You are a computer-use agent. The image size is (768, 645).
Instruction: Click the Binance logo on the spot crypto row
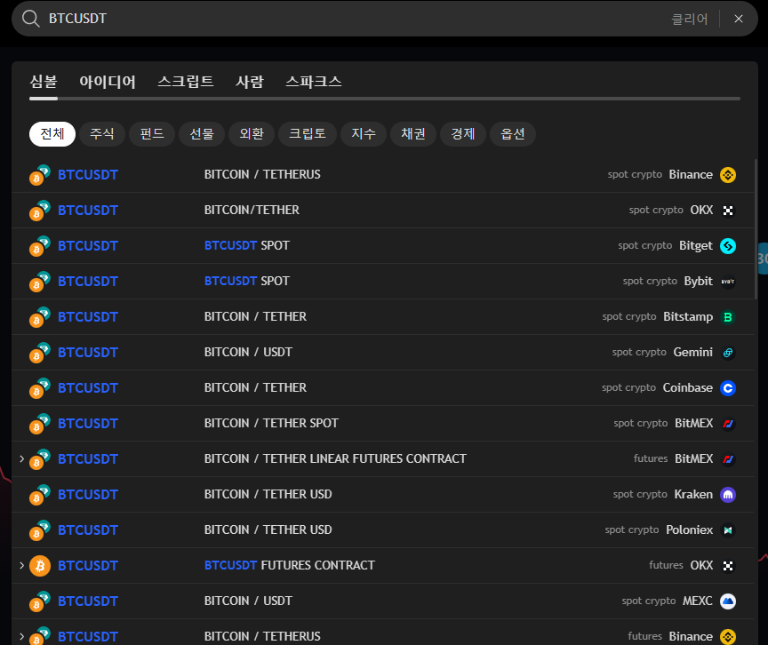[x=728, y=175]
